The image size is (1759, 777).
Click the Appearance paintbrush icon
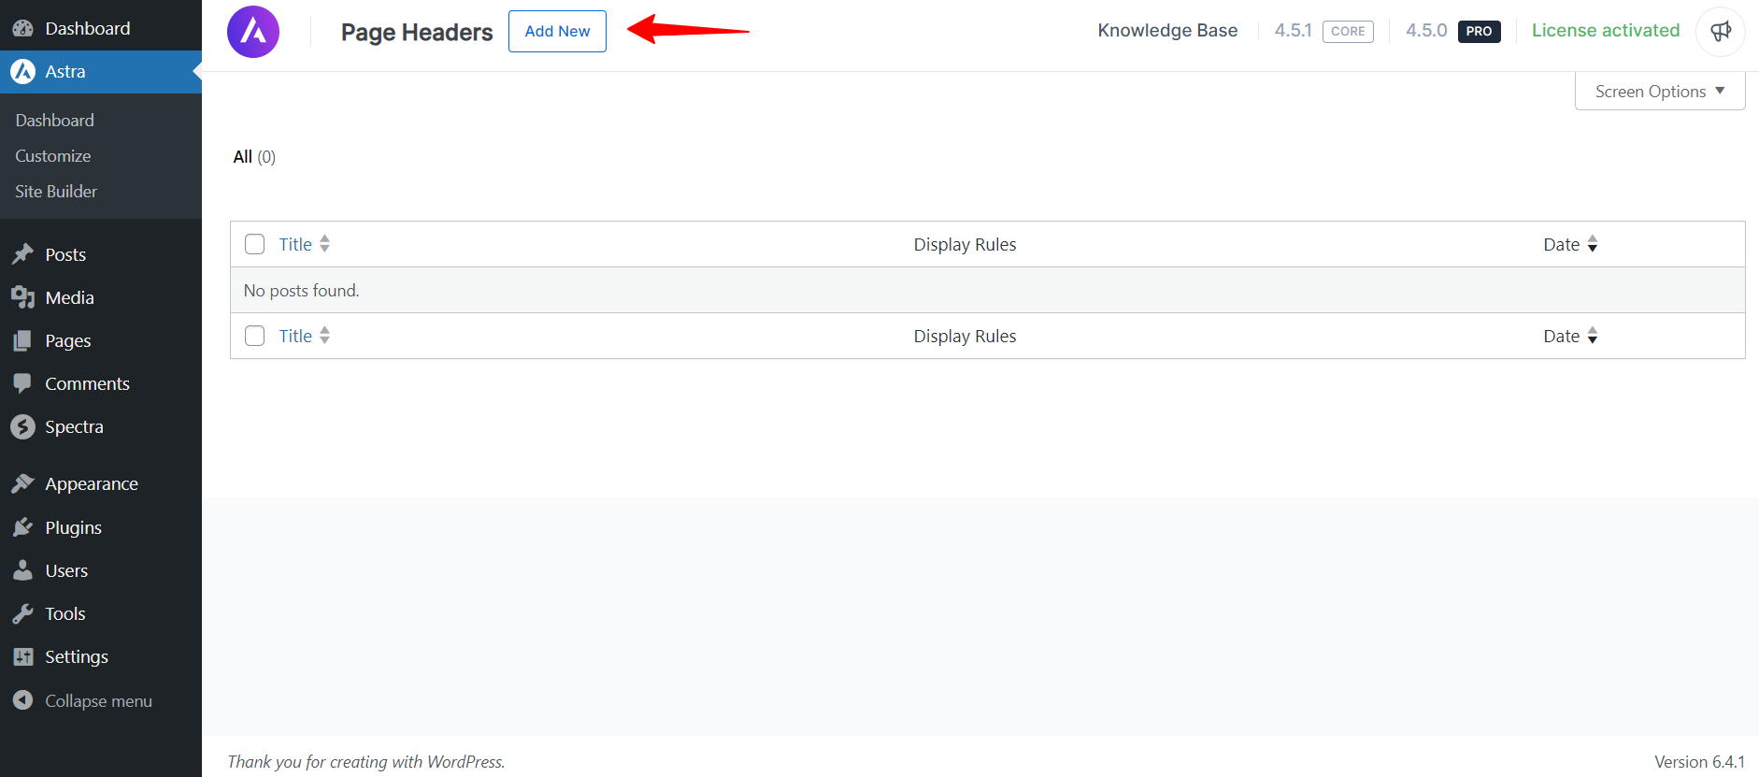[x=22, y=483]
